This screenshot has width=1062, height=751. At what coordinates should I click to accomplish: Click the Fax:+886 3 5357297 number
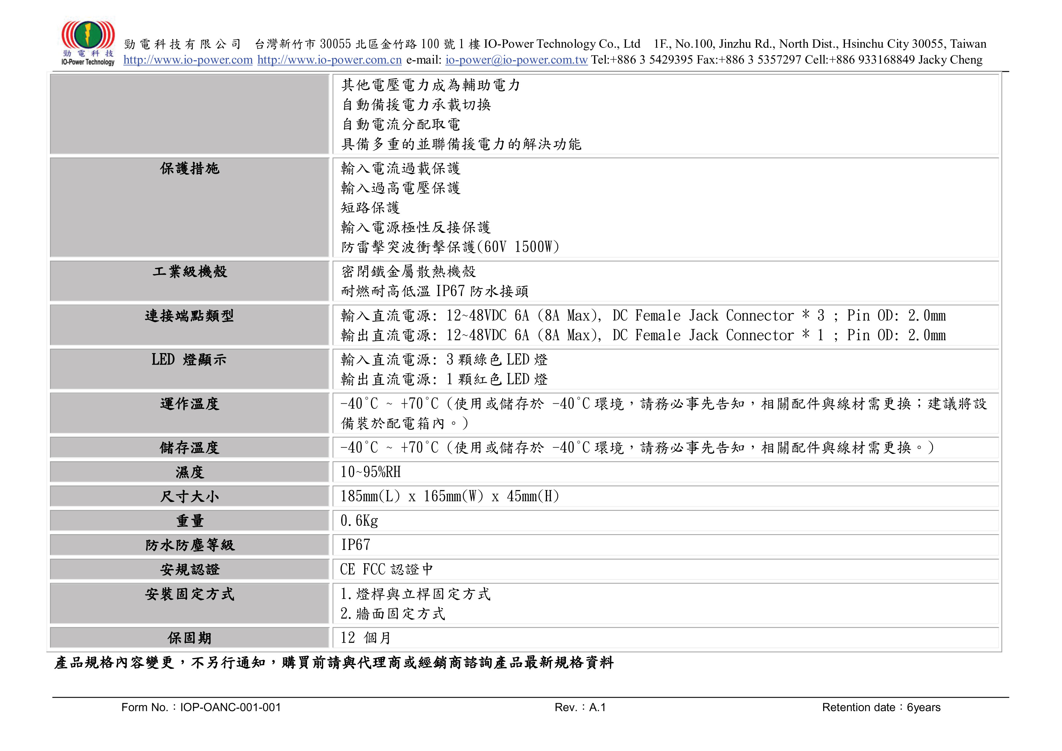pyautogui.click(x=749, y=60)
